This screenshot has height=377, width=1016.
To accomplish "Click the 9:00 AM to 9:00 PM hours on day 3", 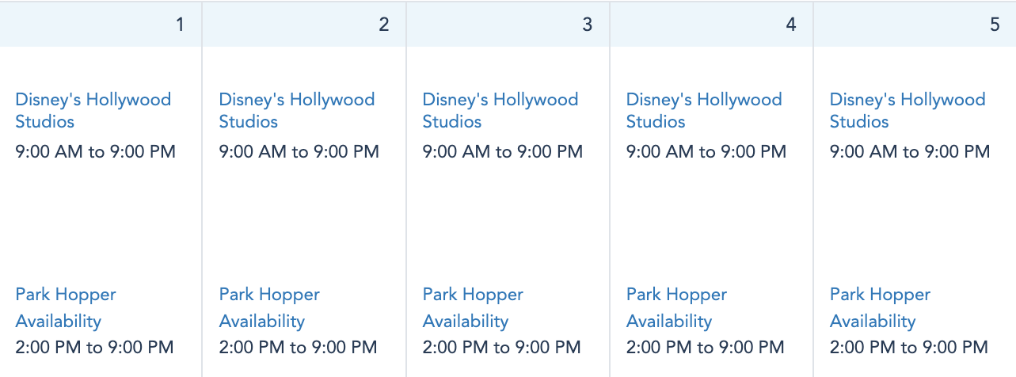I will coord(502,151).
